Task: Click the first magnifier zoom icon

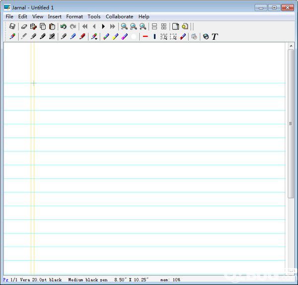Action: (124, 26)
